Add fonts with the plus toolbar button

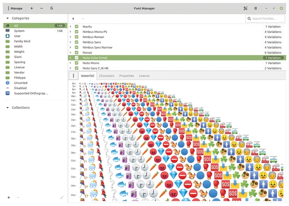click(31, 8)
